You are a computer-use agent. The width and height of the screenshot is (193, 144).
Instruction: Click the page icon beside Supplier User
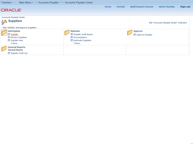[x=9, y=40]
